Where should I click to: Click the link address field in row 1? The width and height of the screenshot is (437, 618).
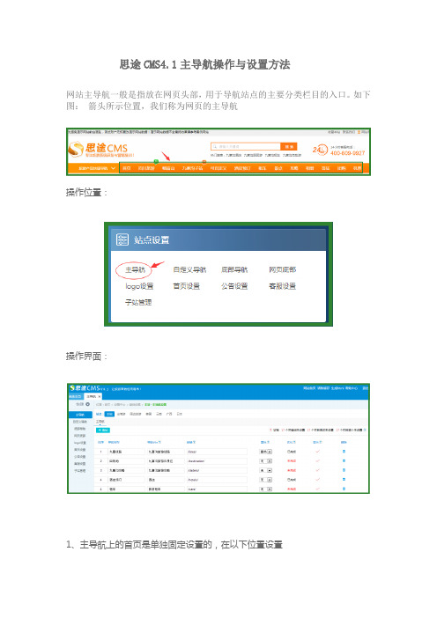tap(217, 452)
